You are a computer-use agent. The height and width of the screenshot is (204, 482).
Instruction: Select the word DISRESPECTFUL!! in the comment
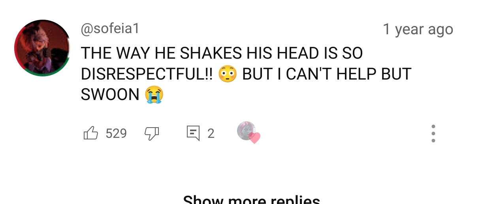pos(147,74)
